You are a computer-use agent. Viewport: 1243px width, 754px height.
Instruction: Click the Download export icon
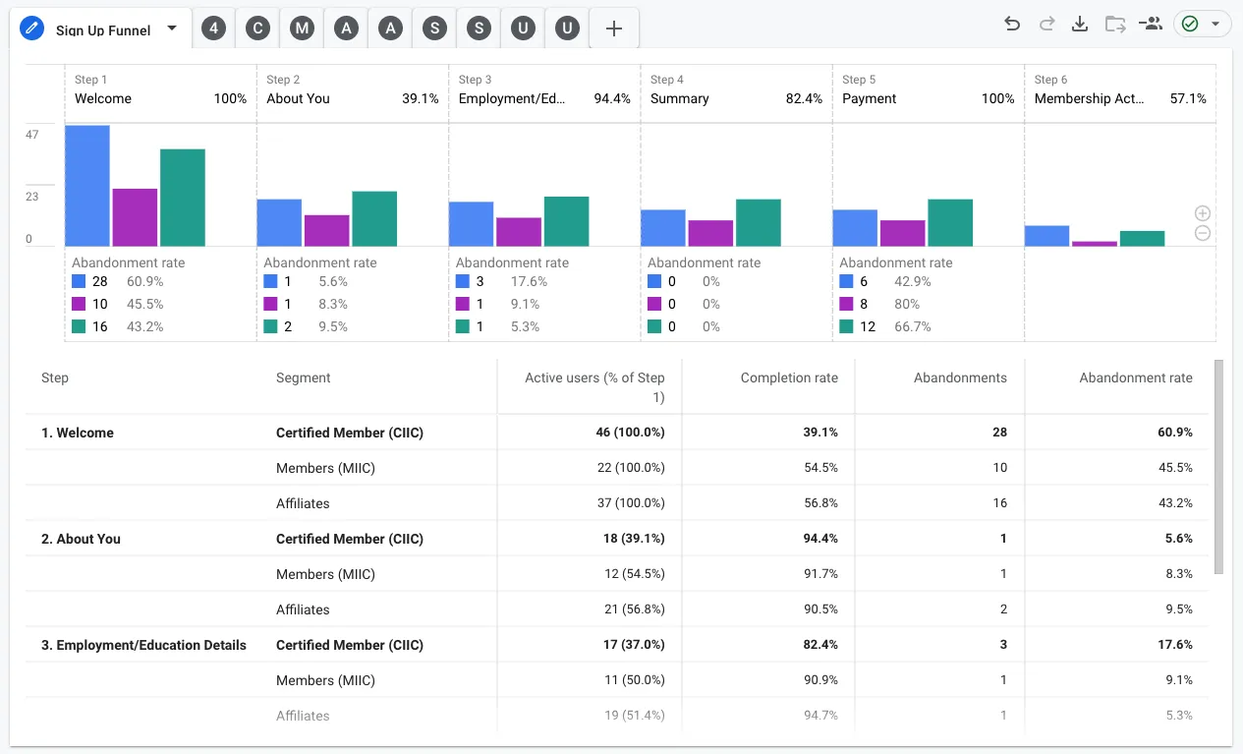click(1080, 24)
